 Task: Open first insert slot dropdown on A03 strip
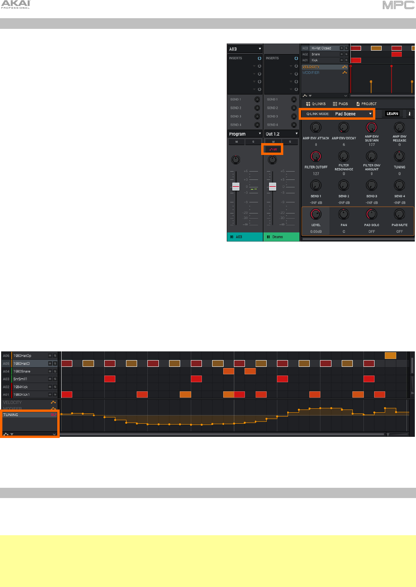pos(254,66)
